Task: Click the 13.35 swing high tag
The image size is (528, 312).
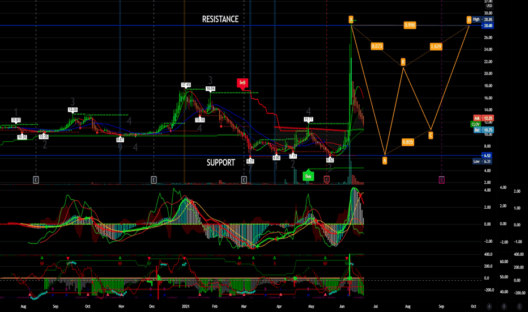Action: [x=73, y=109]
